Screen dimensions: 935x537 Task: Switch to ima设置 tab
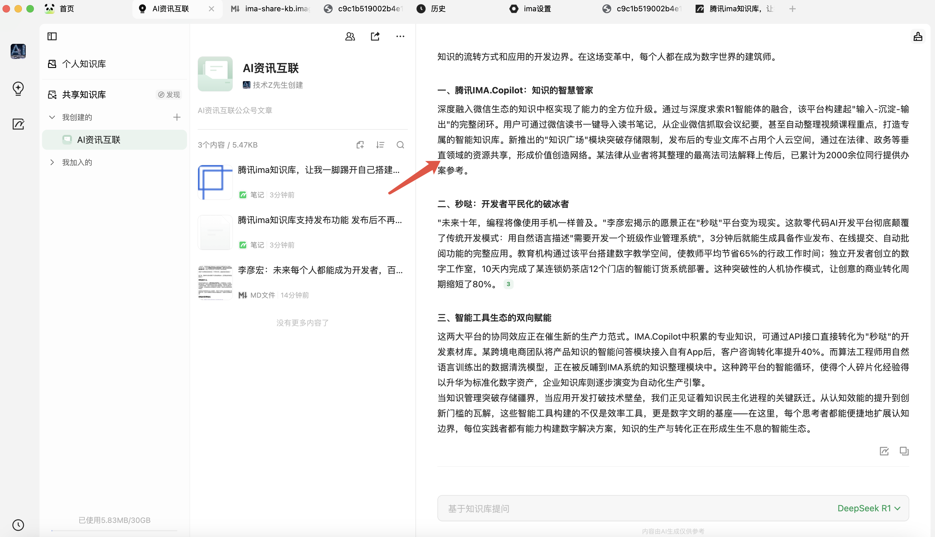(530, 8)
